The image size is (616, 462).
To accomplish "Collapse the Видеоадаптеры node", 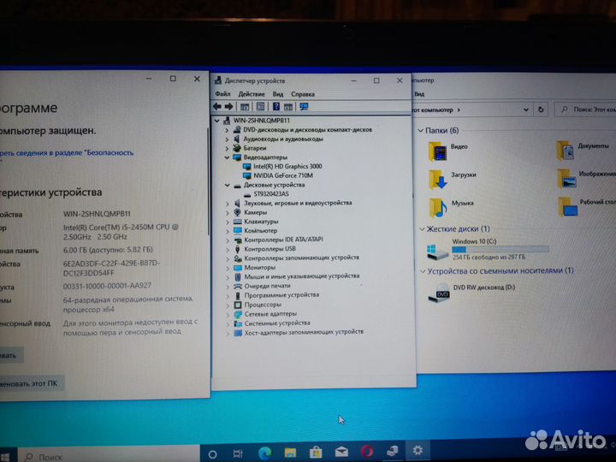I will pos(227,157).
